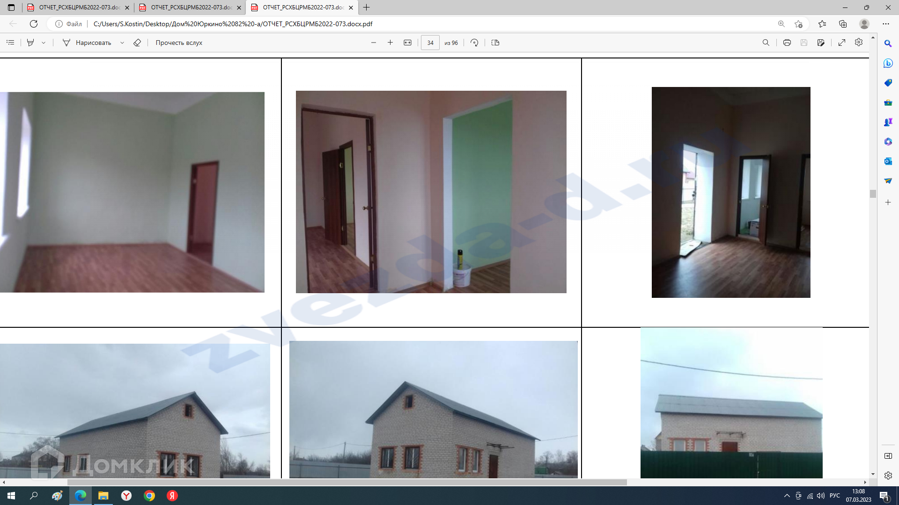Image resolution: width=899 pixels, height=505 pixels.
Task: Click the fit to width icon
Action: click(x=407, y=43)
